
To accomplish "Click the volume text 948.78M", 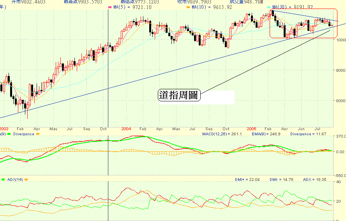I will [x=254, y=2].
